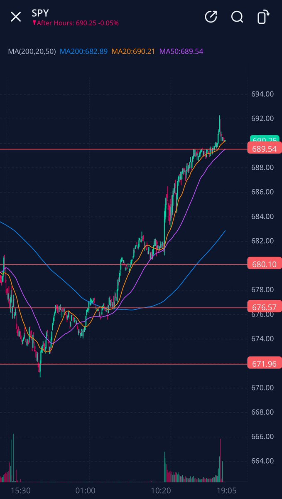
Task: Click the 19:05 time axis label
Action: tap(226, 490)
